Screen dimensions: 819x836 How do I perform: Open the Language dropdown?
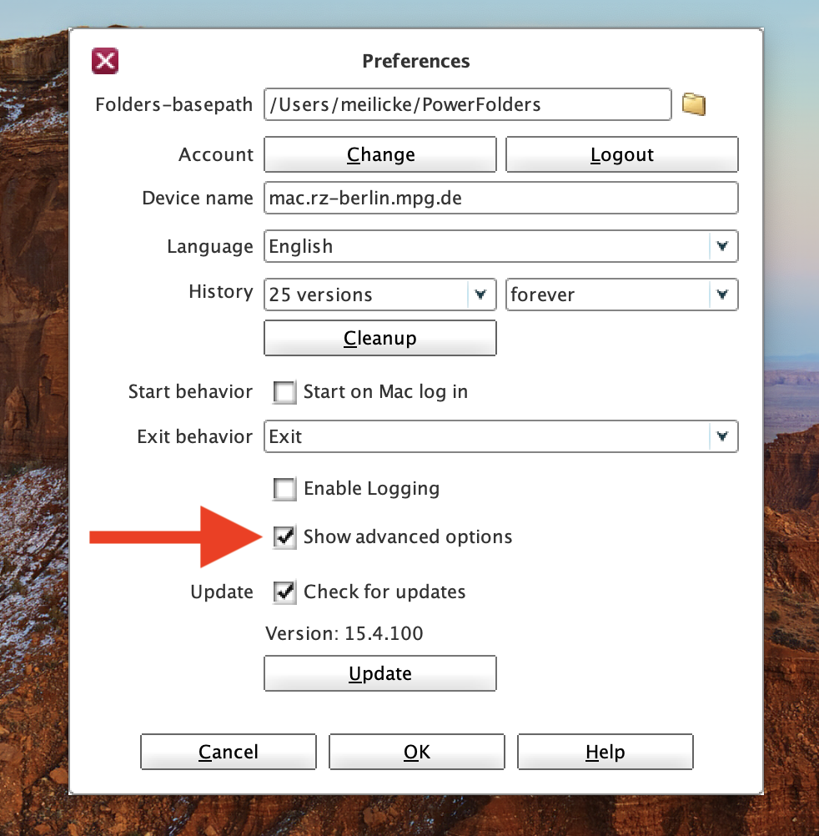[x=501, y=246]
